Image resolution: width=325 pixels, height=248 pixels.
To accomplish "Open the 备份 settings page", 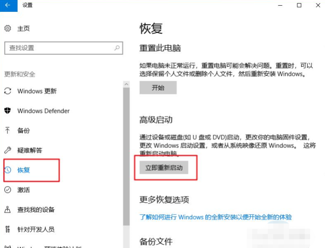I will (24, 130).
